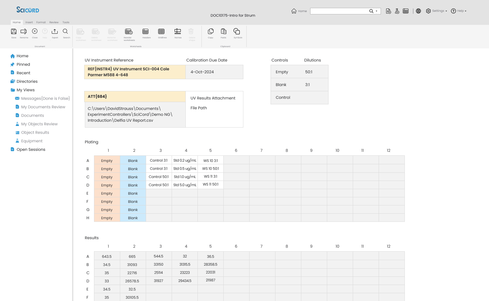Open Open Sessions in sidebar
The width and height of the screenshot is (489, 301).
point(31,150)
